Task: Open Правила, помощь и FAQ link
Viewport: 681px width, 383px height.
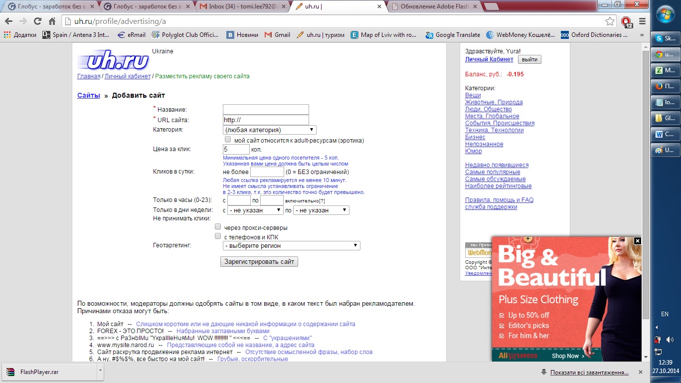Action: 499,200
